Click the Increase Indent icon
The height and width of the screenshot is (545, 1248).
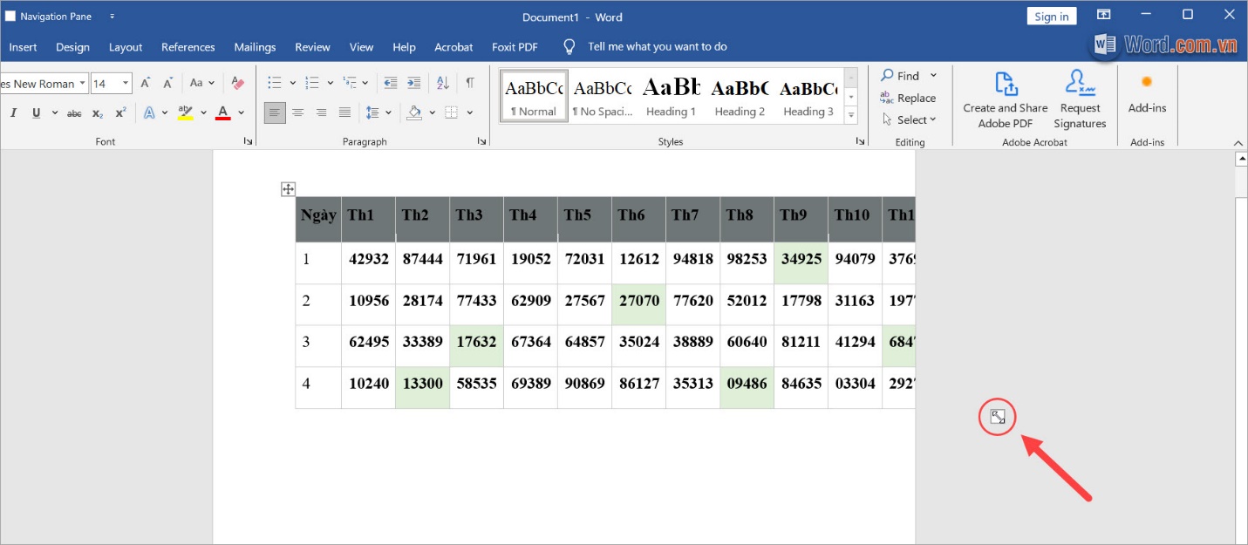(x=415, y=83)
